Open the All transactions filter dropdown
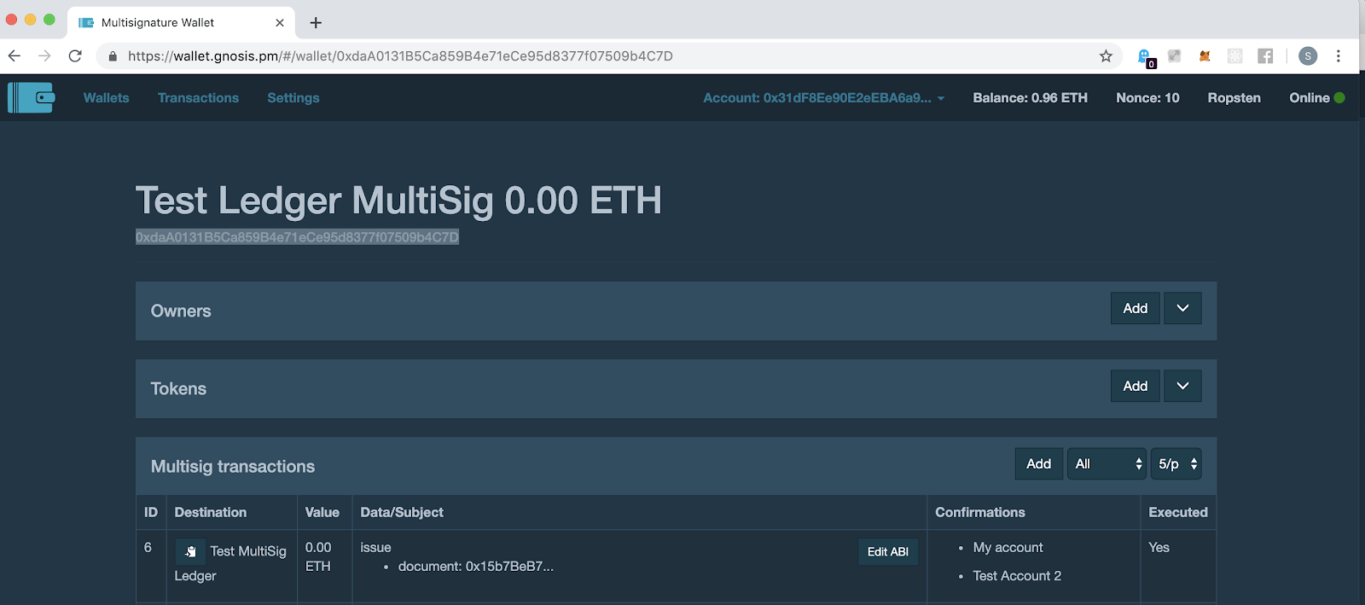Screen dimensions: 1365x605 tap(1107, 464)
